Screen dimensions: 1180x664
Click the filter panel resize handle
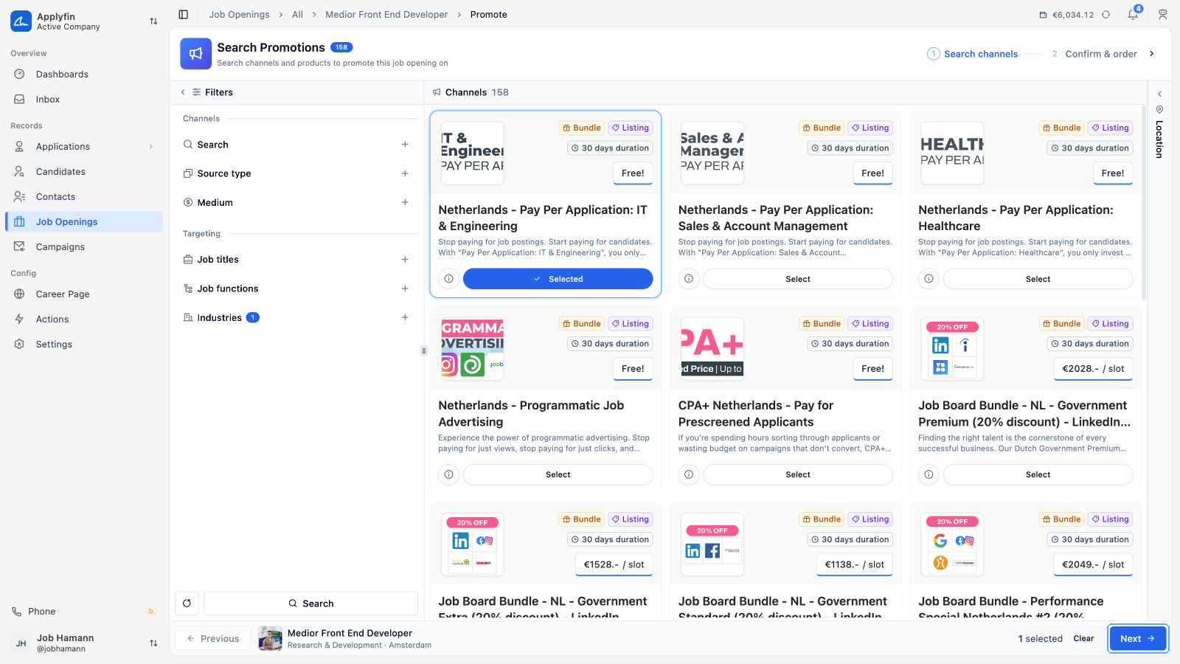click(x=424, y=350)
